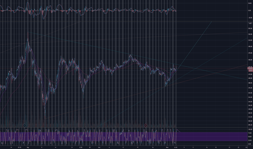The width and height of the screenshot is (253, 149).
Task: Click the 328.00 price axis label
Action: (250, 109)
